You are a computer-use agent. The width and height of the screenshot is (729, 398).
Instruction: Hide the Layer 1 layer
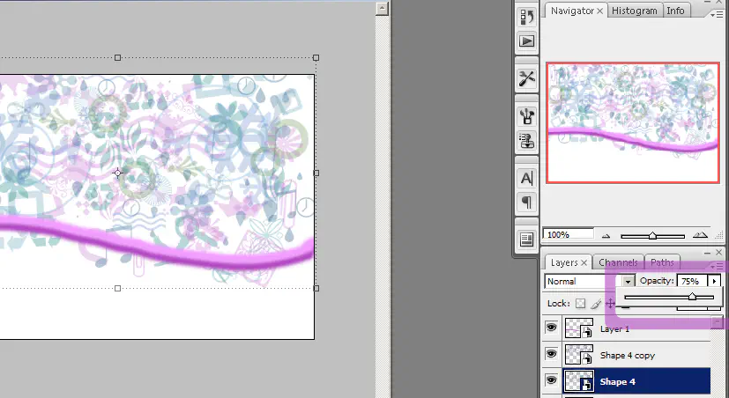(552, 328)
